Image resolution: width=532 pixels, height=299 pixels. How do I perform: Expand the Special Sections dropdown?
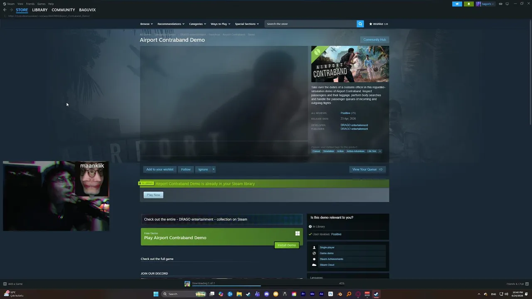click(247, 24)
